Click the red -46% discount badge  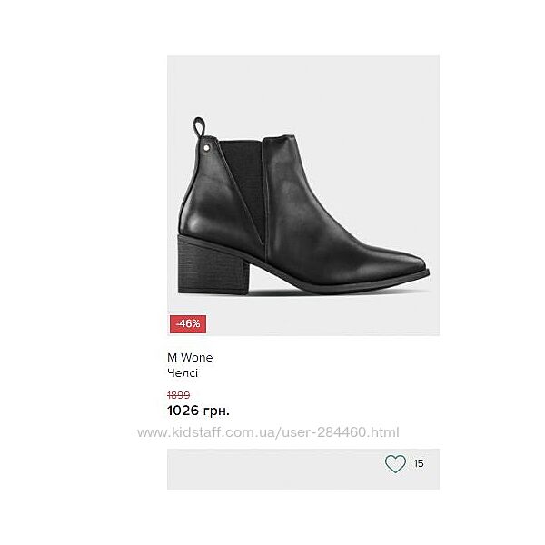pos(188,324)
